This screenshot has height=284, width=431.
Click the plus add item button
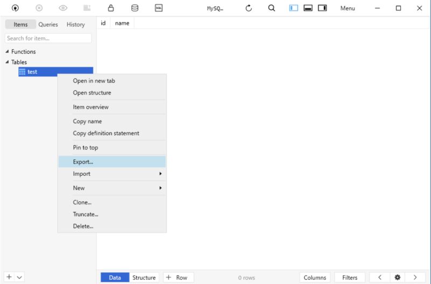[9, 277]
